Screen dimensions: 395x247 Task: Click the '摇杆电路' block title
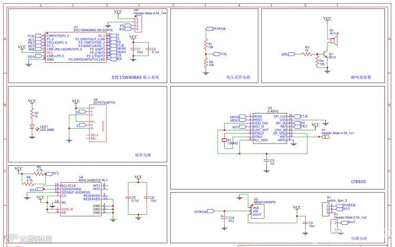(x=143, y=155)
